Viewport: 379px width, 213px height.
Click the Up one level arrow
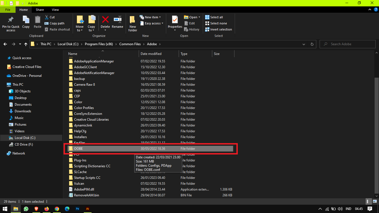(x=26, y=44)
